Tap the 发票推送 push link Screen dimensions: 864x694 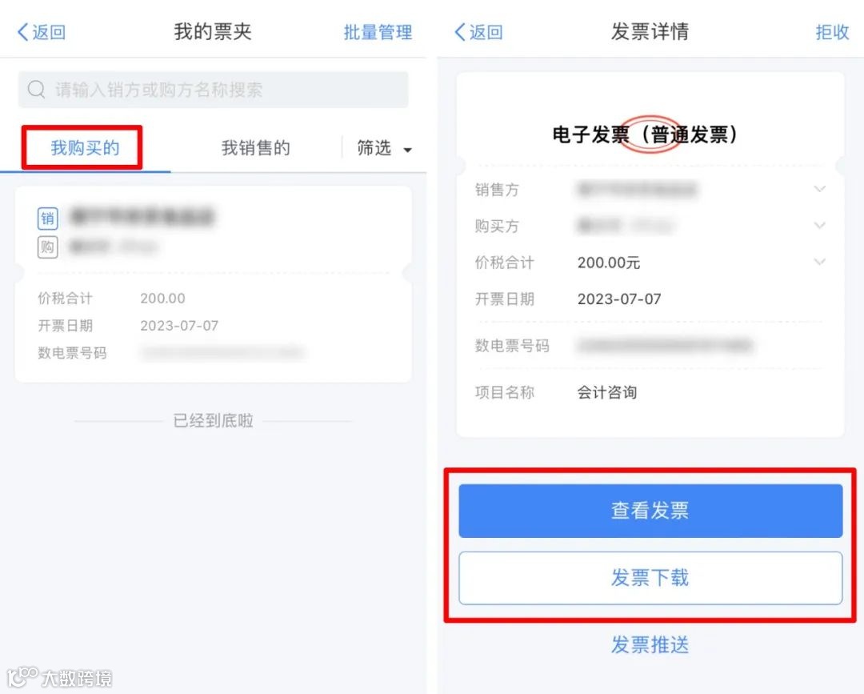[650, 644]
